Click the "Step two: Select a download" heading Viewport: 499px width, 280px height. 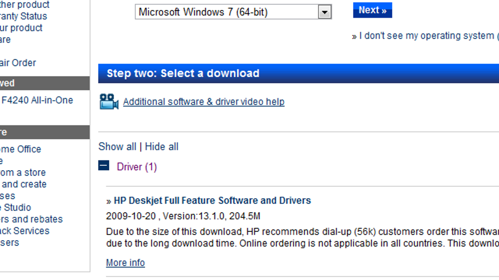pos(183,73)
